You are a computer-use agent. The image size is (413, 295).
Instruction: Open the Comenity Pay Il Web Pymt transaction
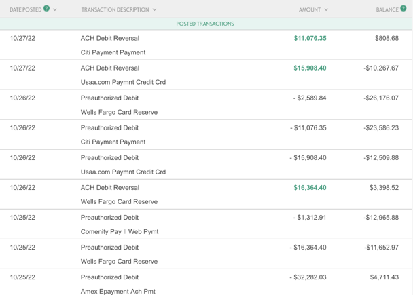point(119,231)
